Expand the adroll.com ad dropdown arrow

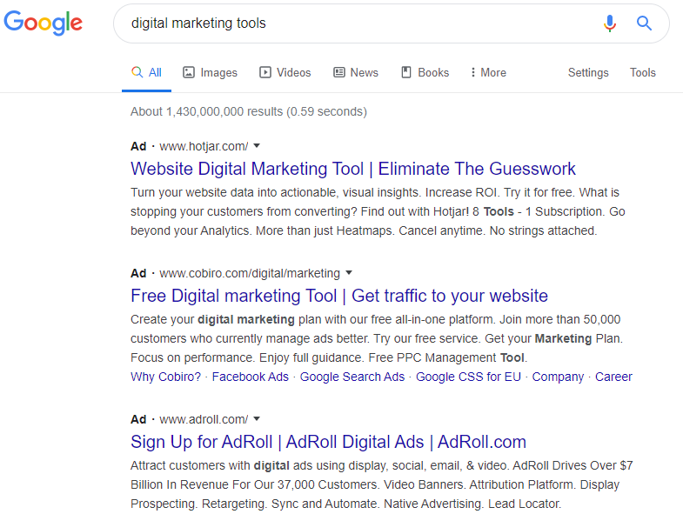click(x=257, y=419)
